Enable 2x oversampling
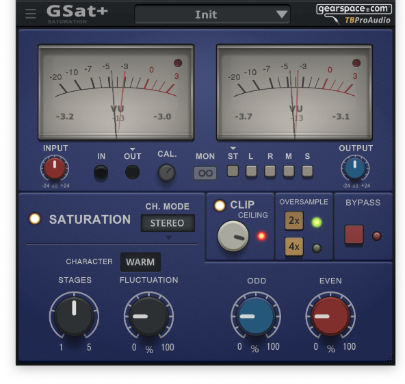405x384 pixels. [294, 220]
